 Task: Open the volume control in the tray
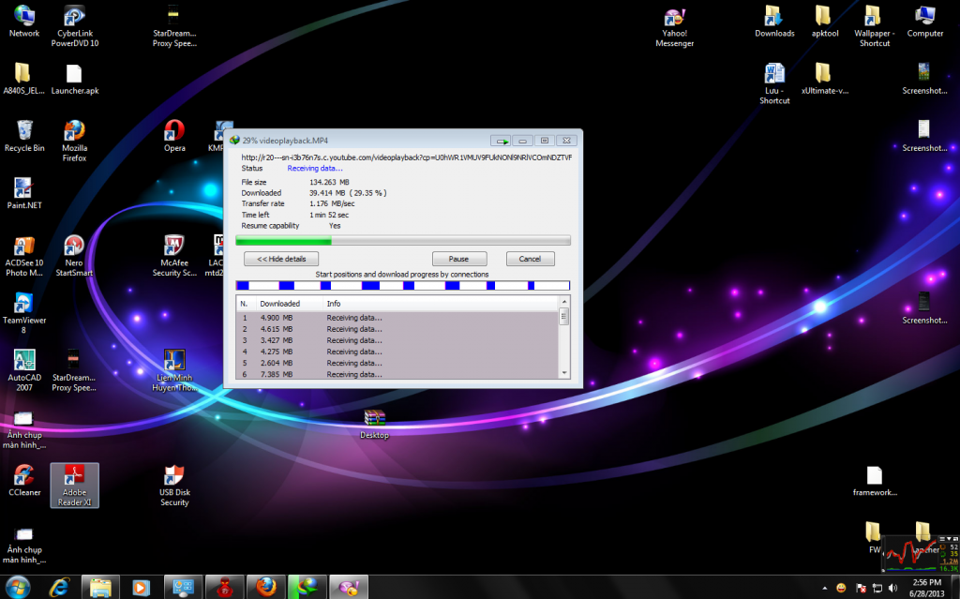892,589
